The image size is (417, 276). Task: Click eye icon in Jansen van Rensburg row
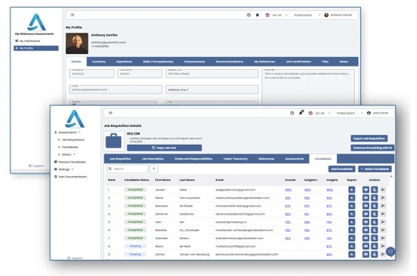(x=365, y=254)
